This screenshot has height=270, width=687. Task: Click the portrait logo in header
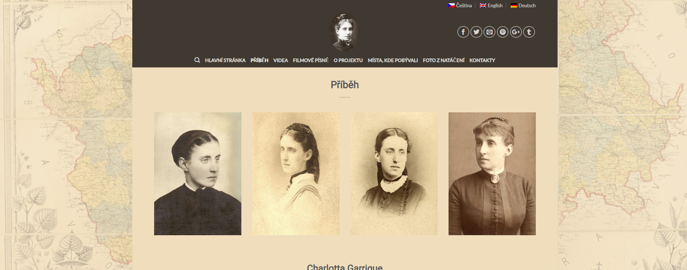[344, 32]
